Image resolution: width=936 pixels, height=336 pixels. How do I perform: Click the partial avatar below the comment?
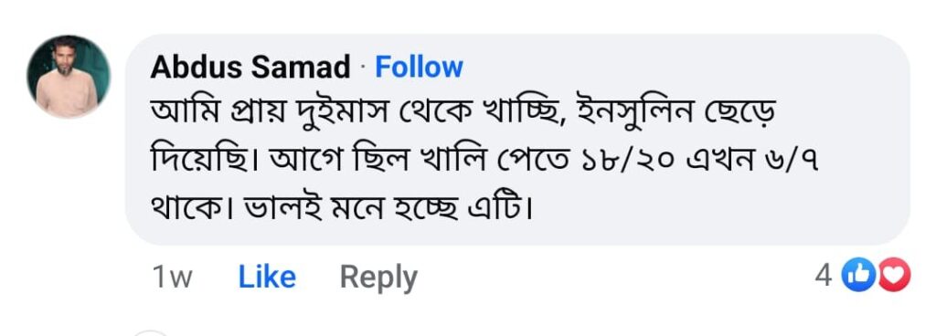point(150,332)
